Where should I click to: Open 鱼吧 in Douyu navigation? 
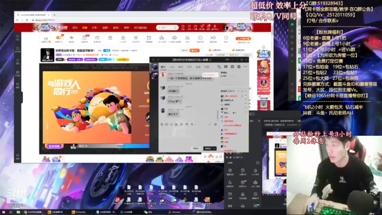coord(127,28)
